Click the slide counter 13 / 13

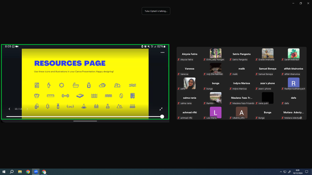pos(18,109)
